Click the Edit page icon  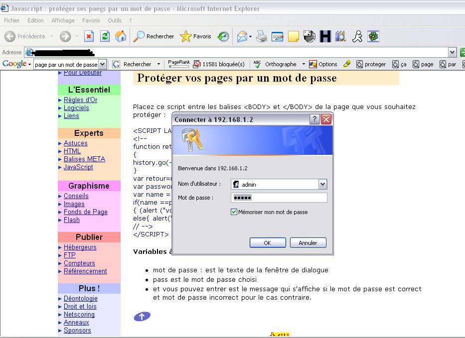point(278,36)
